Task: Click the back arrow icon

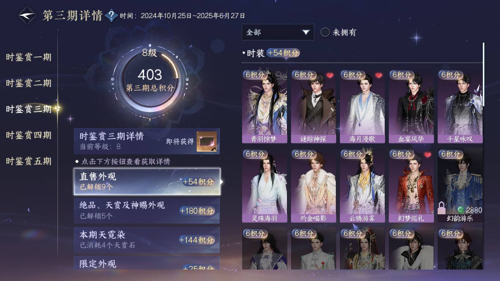Action: (27, 16)
